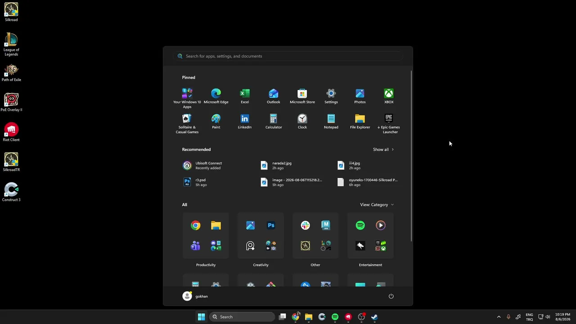The image size is (576, 324).
Task: Launch Microsoft Edge from pinned apps
Action: 216,96
